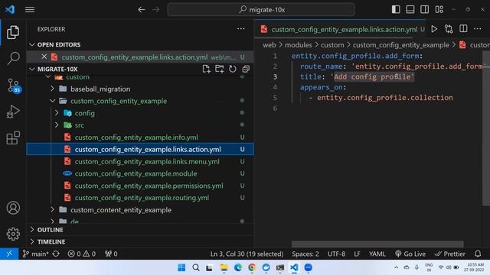Toggle the bottom panel layout icon
Image resolution: width=490 pixels, height=275 pixels.
pyautogui.click(x=410, y=9)
